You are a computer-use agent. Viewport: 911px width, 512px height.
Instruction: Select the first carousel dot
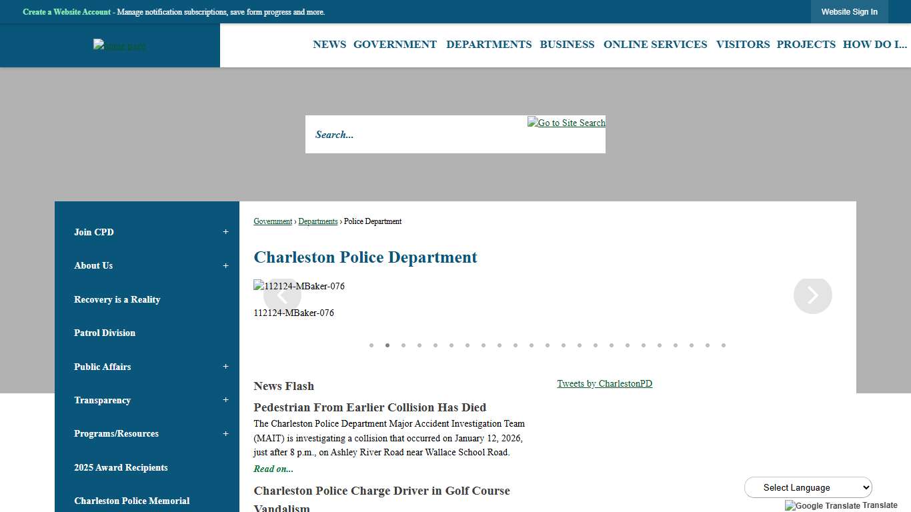[371, 345]
